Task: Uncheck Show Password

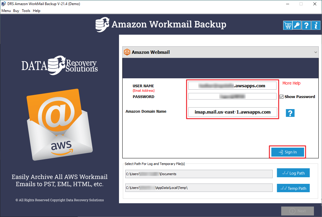Action: (x=281, y=97)
